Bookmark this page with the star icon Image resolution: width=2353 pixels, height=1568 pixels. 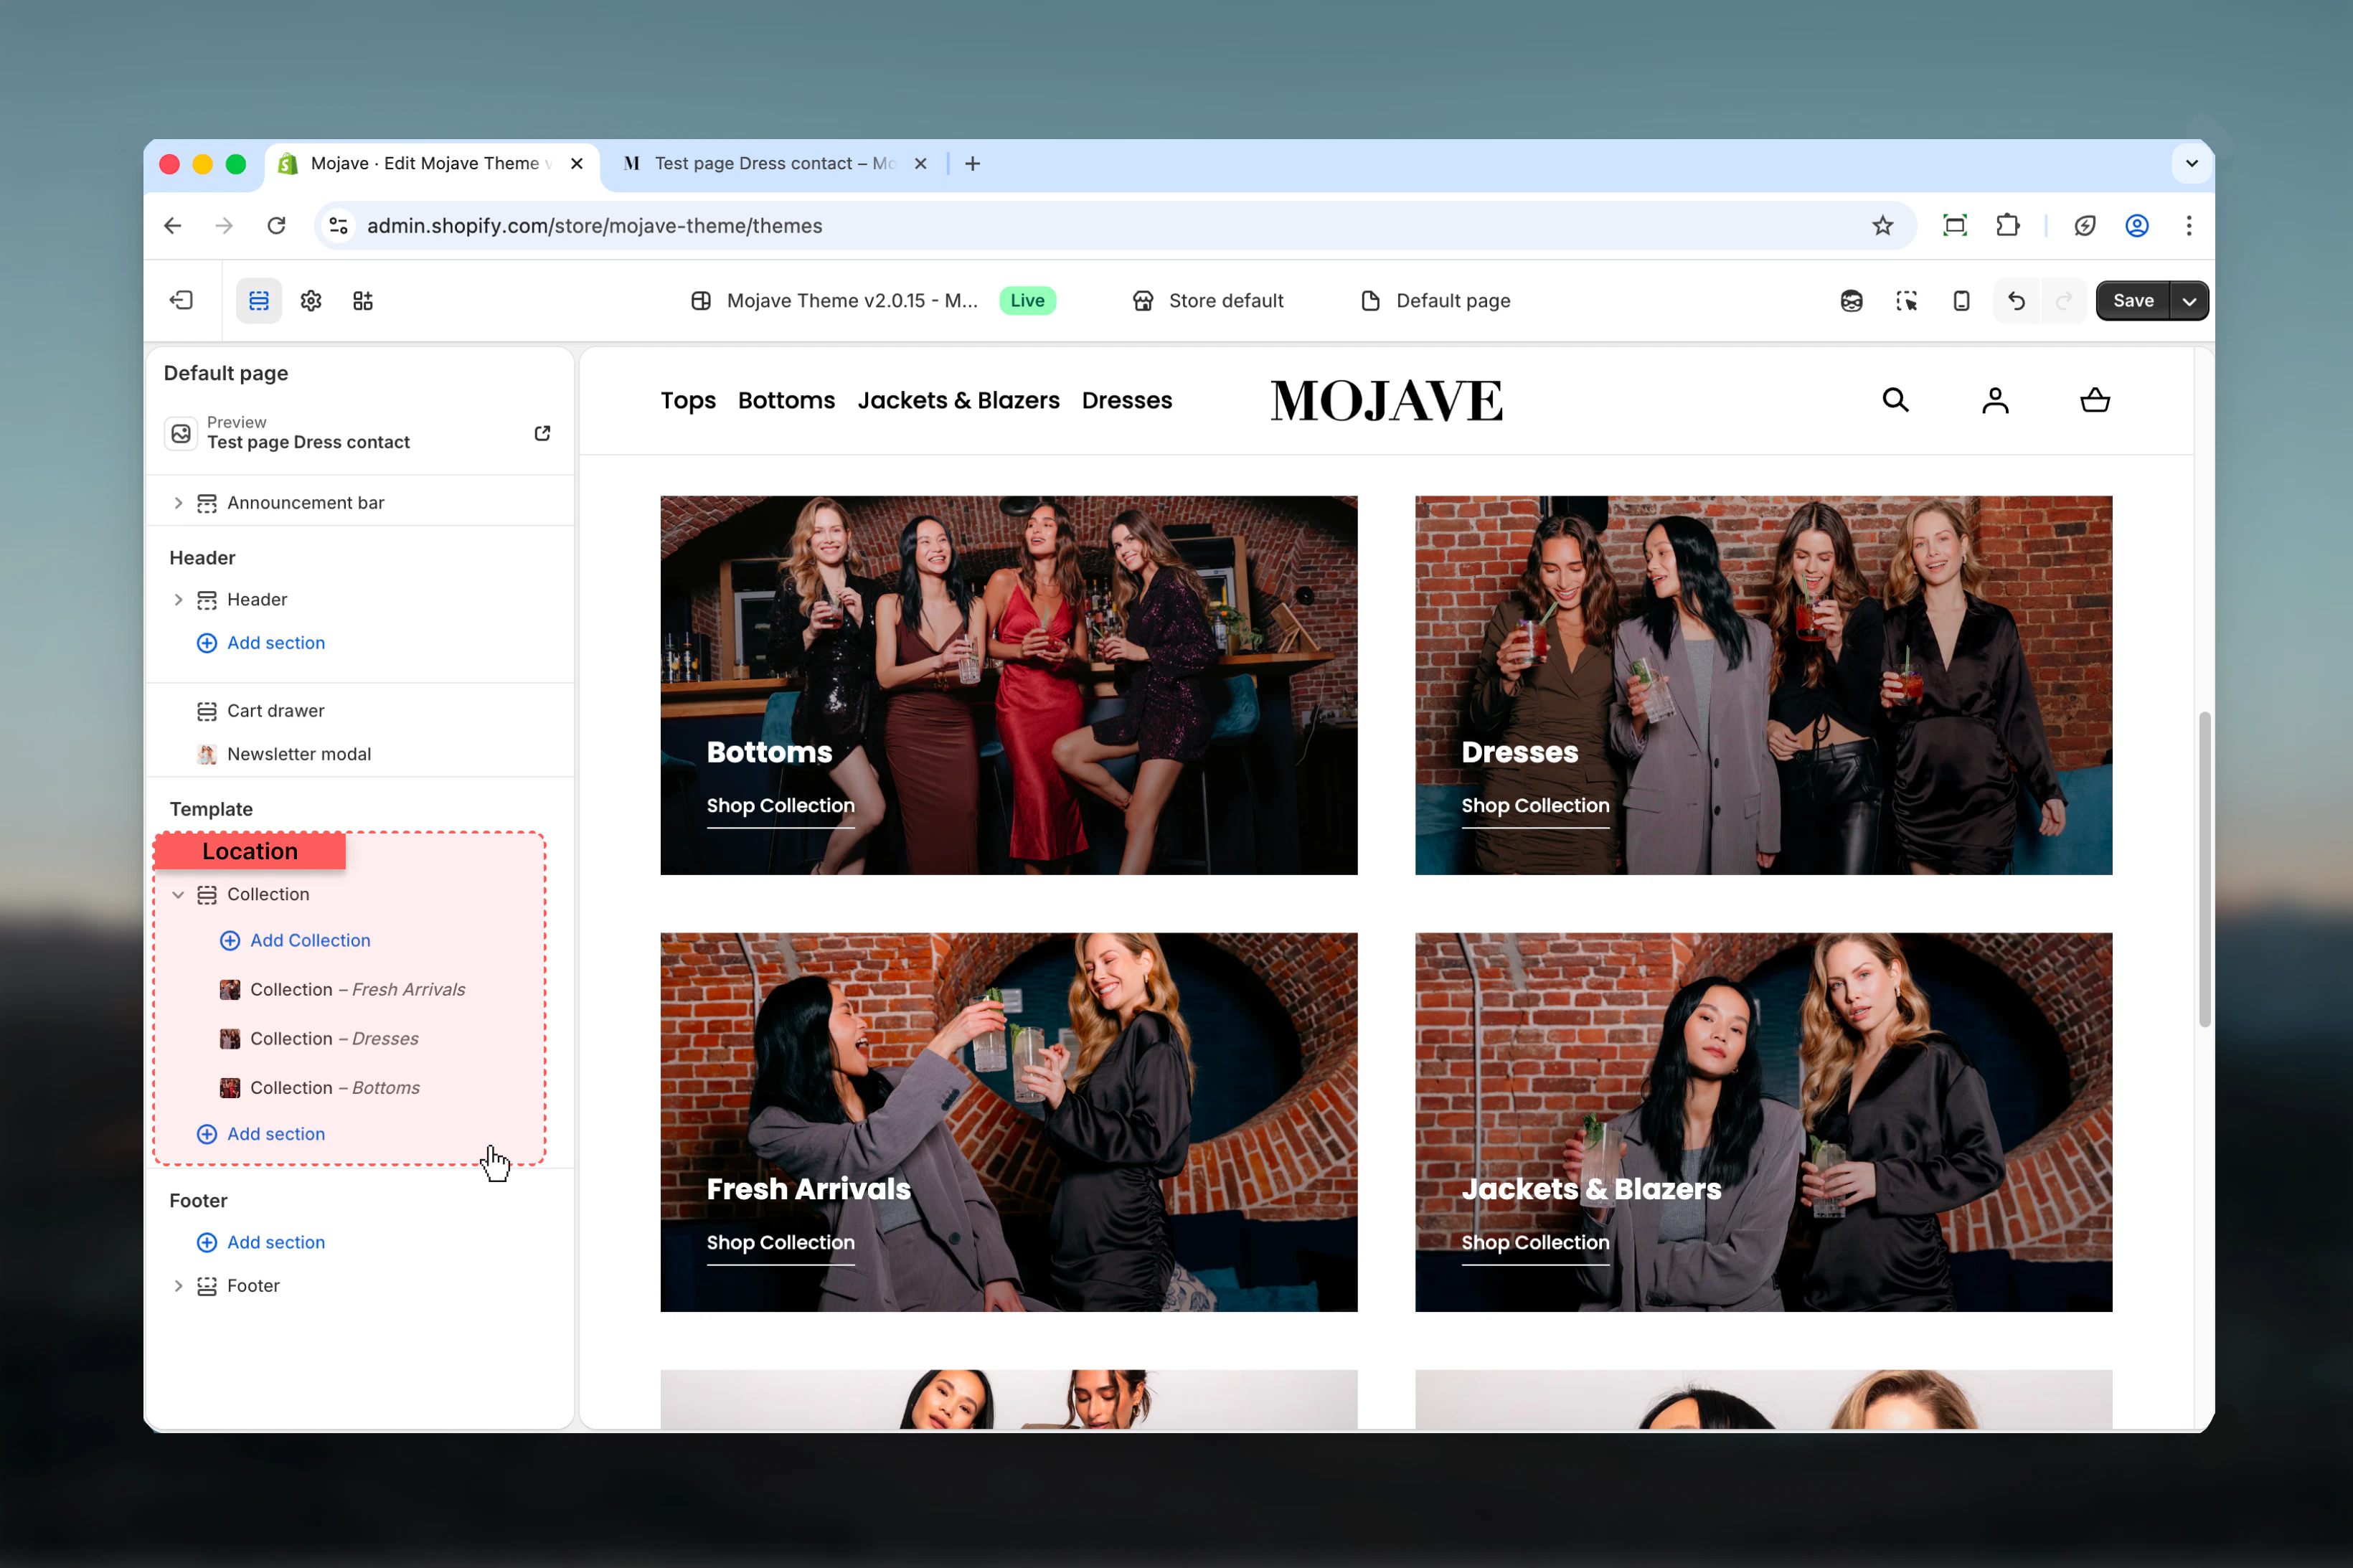[1883, 225]
